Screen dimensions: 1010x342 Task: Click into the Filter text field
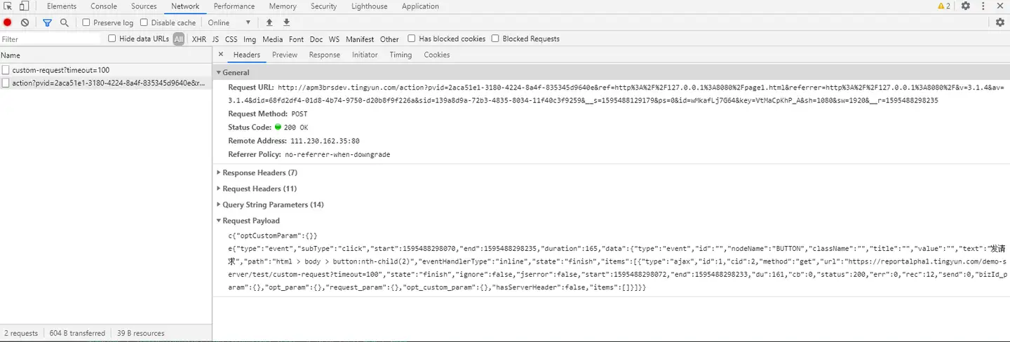click(49, 39)
